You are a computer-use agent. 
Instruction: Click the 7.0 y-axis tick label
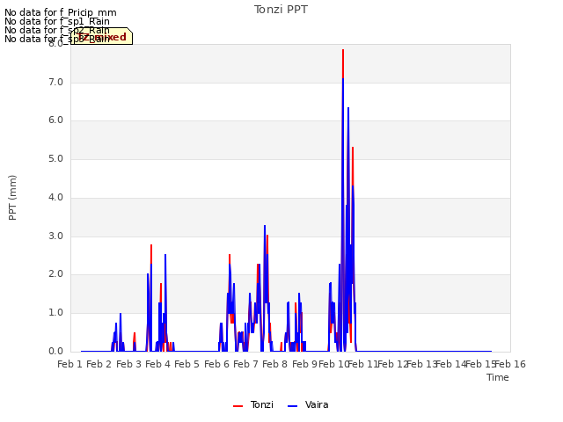pos(55,82)
